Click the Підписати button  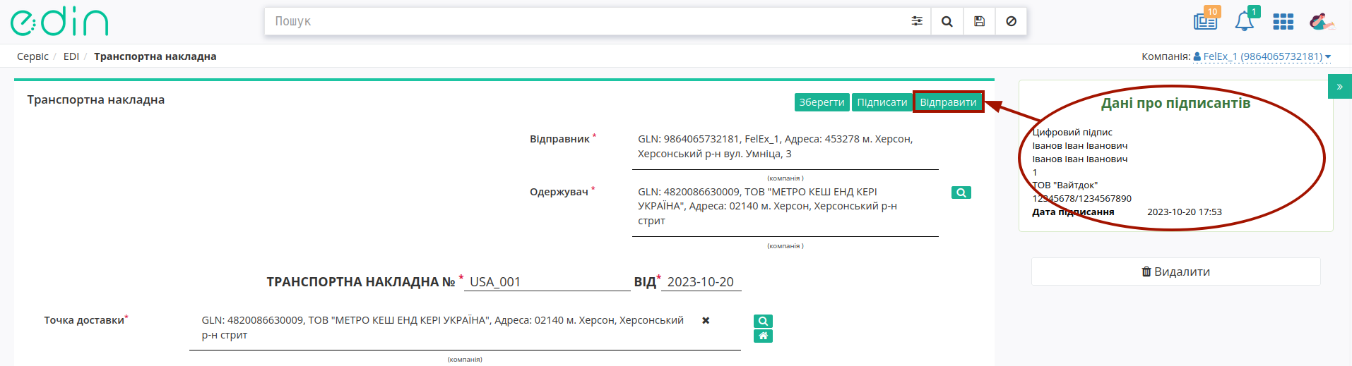[x=882, y=102]
